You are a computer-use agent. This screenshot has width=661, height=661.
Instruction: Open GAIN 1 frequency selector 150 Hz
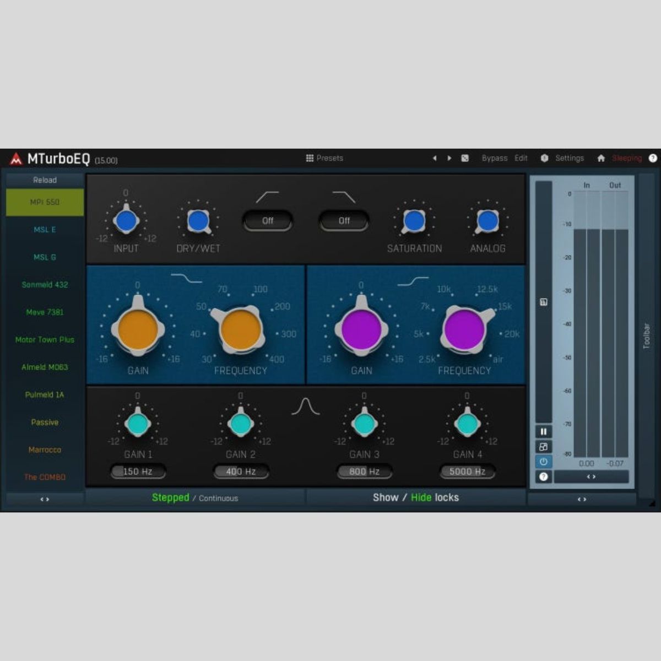click(138, 472)
